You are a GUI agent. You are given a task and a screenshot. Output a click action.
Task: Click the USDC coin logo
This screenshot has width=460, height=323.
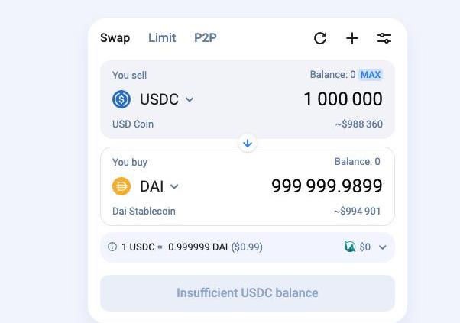[121, 99]
